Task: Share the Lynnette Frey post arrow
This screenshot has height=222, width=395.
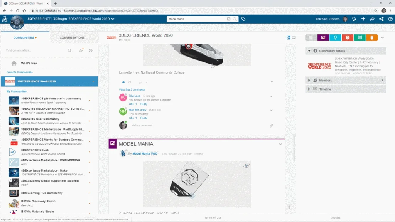Action: pos(271,82)
